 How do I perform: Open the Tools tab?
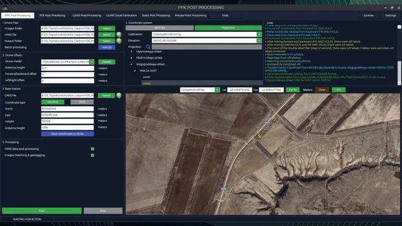[x=225, y=15]
